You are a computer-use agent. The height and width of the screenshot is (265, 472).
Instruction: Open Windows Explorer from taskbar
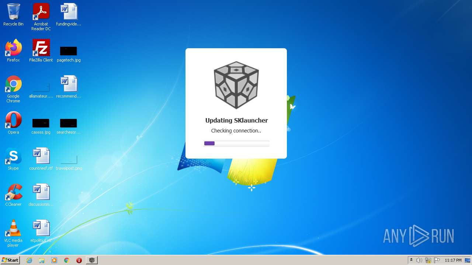click(x=42, y=260)
